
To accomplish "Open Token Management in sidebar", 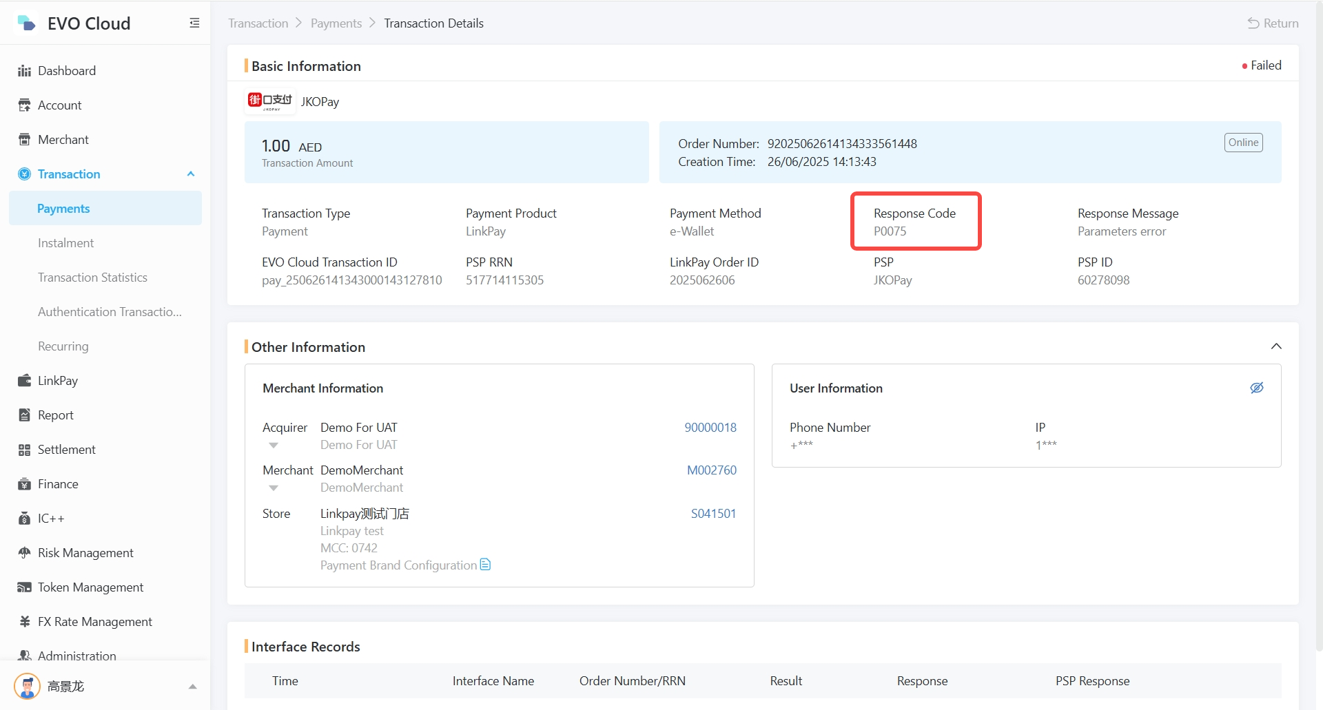I will [90, 587].
